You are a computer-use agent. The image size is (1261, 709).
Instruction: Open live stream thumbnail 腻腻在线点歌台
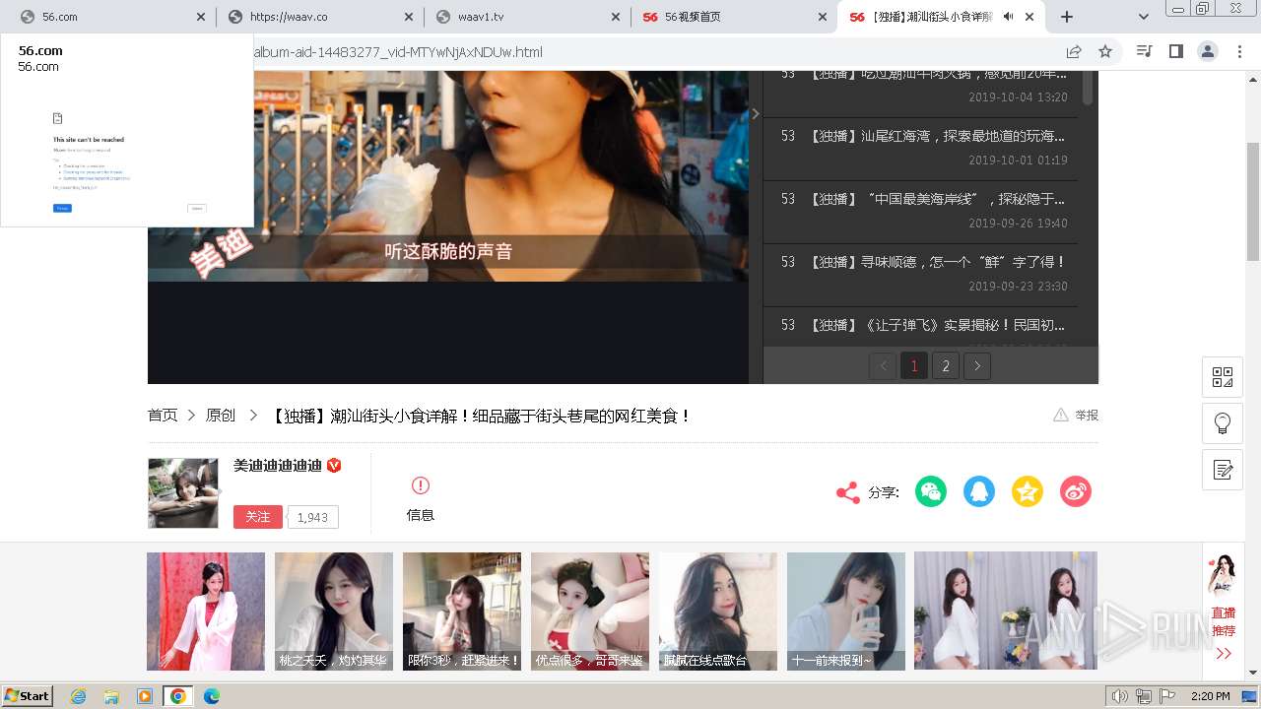point(718,612)
